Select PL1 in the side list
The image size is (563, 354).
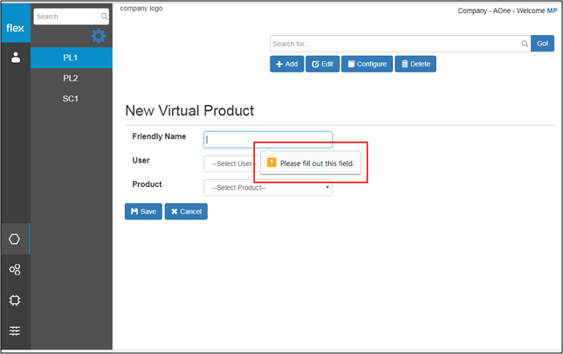[72, 58]
